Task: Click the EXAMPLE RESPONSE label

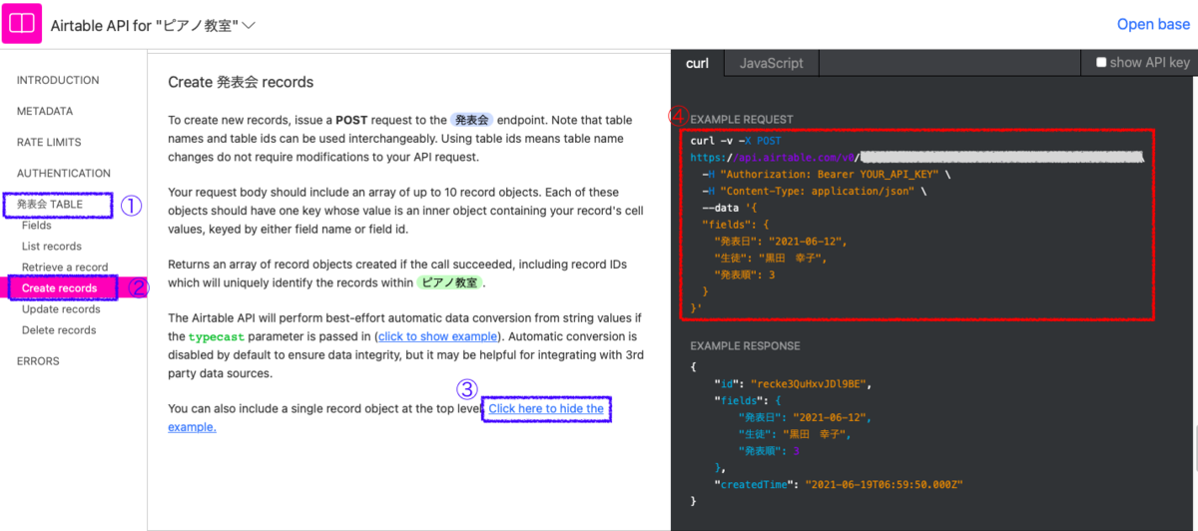Action: pyautogui.click(x=745, y=346)
